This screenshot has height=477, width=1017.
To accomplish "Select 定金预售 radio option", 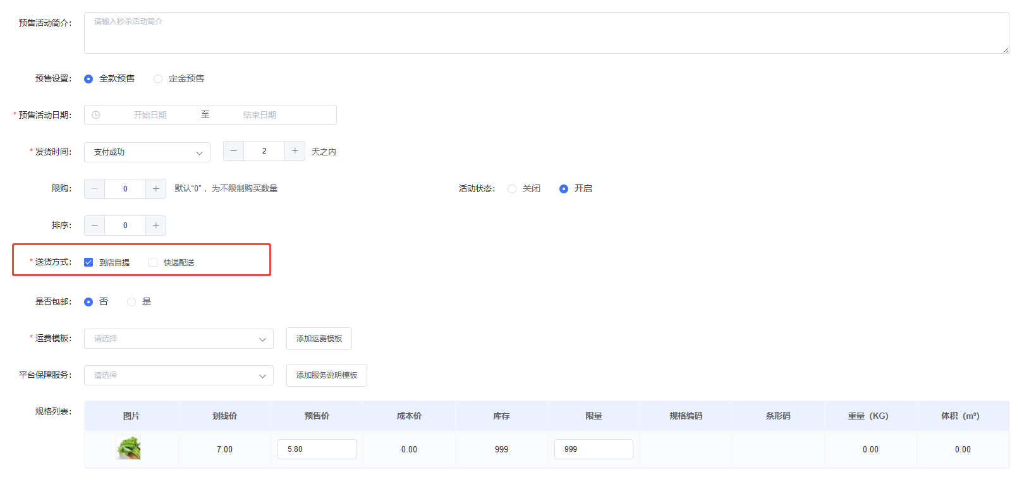I will tap(158, 79).
